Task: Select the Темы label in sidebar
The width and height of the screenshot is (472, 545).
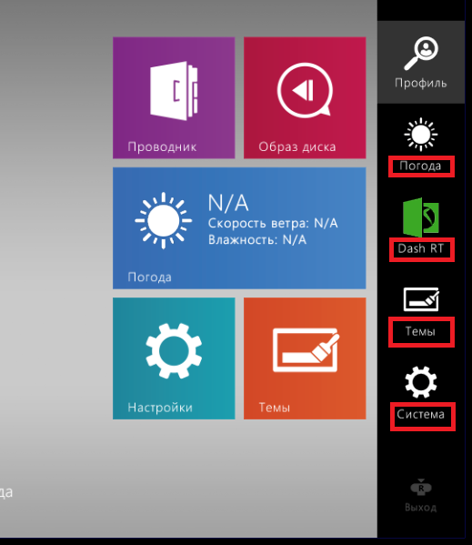Action: (x=420, y=331)
